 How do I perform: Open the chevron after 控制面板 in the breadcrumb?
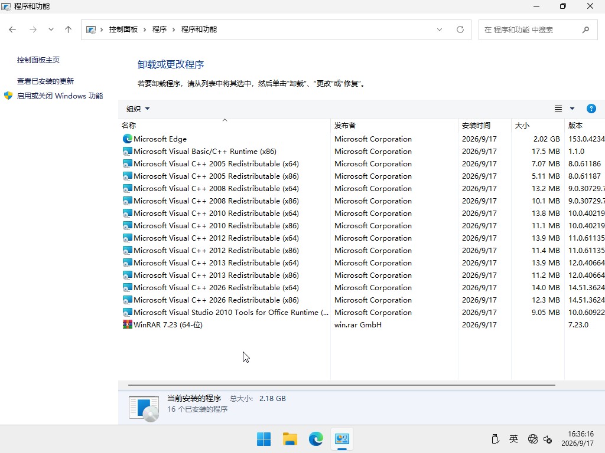click(145, 29)
